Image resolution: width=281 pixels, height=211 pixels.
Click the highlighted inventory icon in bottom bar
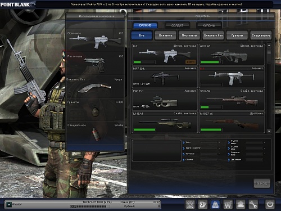(215, 204)
